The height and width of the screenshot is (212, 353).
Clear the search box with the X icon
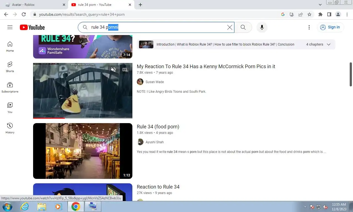point(229,27)
